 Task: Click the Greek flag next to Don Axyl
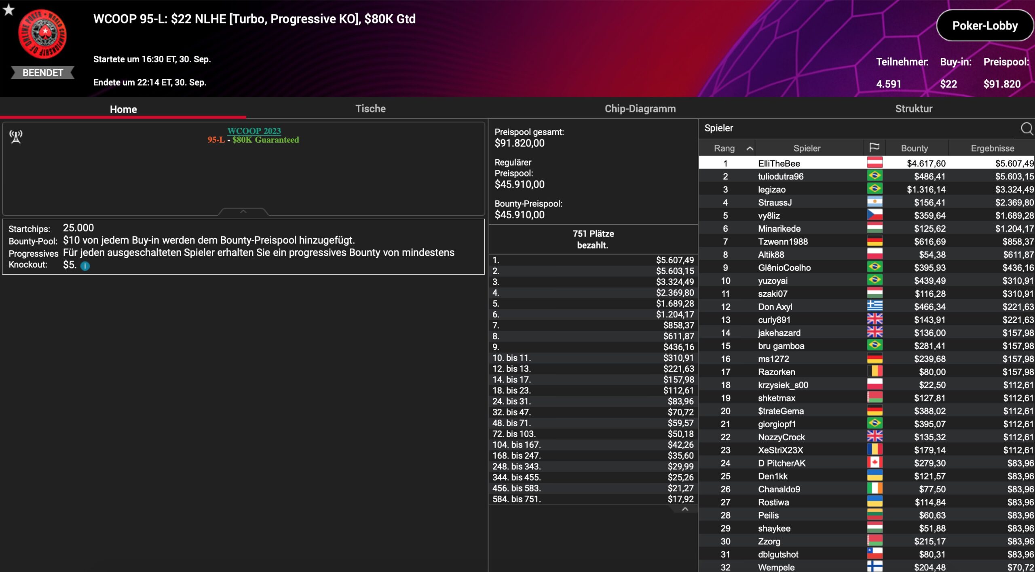click(874, 306)
